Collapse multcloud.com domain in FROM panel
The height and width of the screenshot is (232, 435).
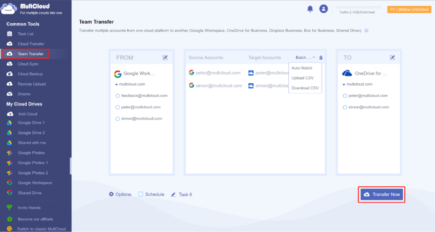[116, 85]
